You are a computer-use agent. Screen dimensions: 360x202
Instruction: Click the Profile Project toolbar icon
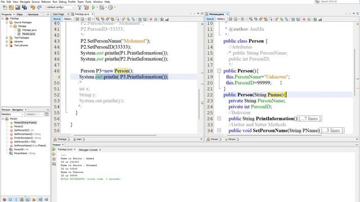coord(110,7)
